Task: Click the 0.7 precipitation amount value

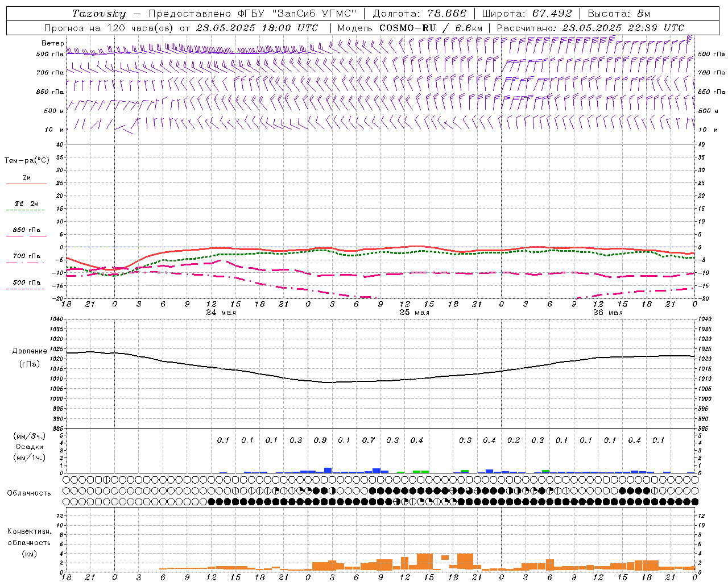Action: tap(369, 440)
